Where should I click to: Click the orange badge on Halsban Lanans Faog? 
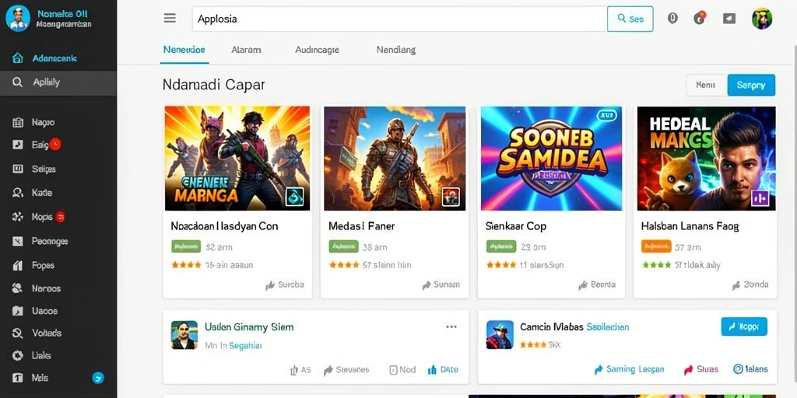[x=656, y=246]
